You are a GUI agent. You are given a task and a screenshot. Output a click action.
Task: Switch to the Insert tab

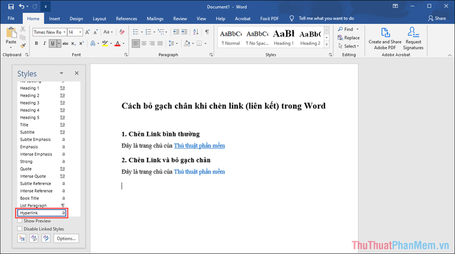pos(54,18)
